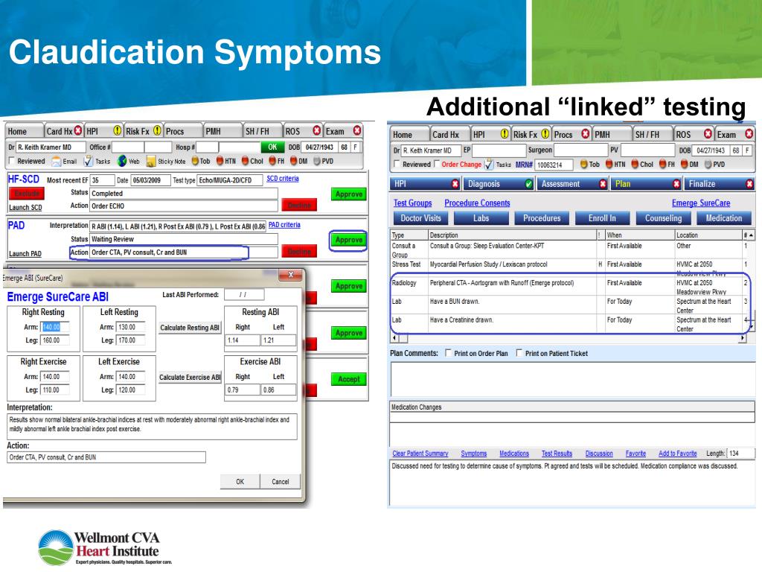Toggle Reviewed checkbox in left window

coord(12,161)
